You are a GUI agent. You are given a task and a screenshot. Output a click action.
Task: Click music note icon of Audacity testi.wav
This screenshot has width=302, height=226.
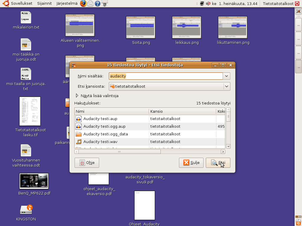pos(78,142)
